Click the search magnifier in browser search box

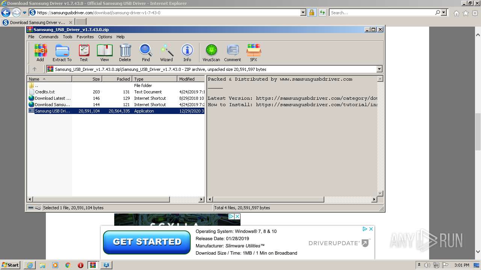(x=437, y=12)
